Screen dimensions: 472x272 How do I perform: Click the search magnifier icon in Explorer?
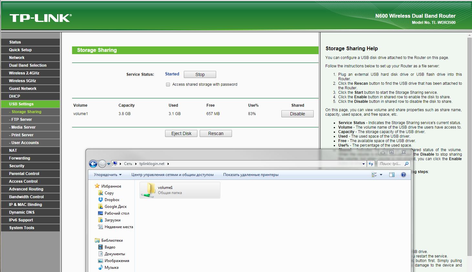pyautogui.click(x=406, y=164)
